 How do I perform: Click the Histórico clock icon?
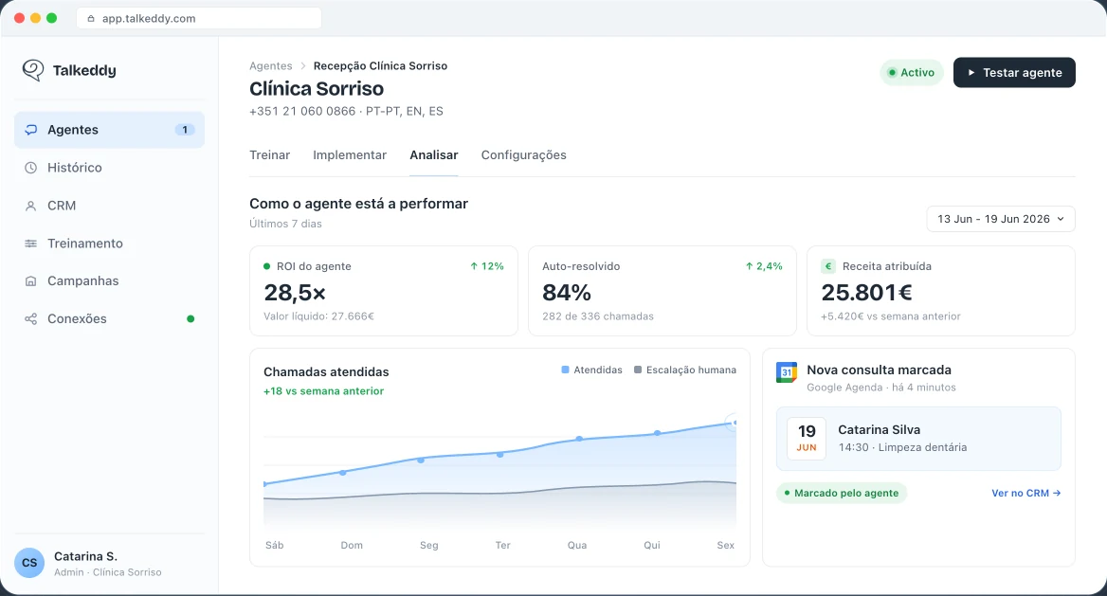pos(31,168)
